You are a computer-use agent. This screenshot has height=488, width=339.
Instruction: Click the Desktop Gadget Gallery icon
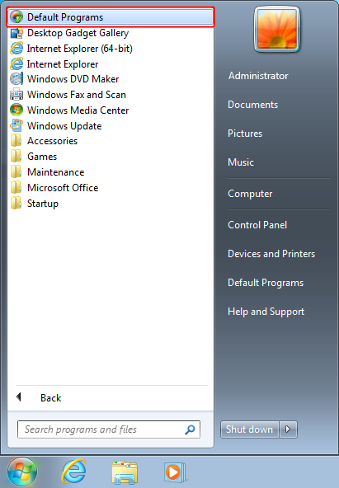(16, 33)
